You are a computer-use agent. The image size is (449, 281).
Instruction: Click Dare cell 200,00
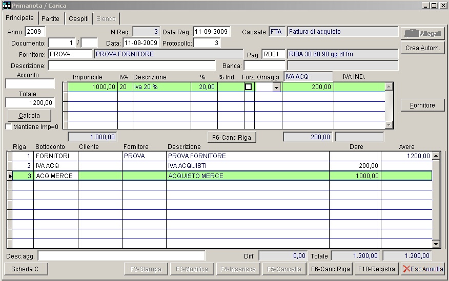[x=355, y=166]
